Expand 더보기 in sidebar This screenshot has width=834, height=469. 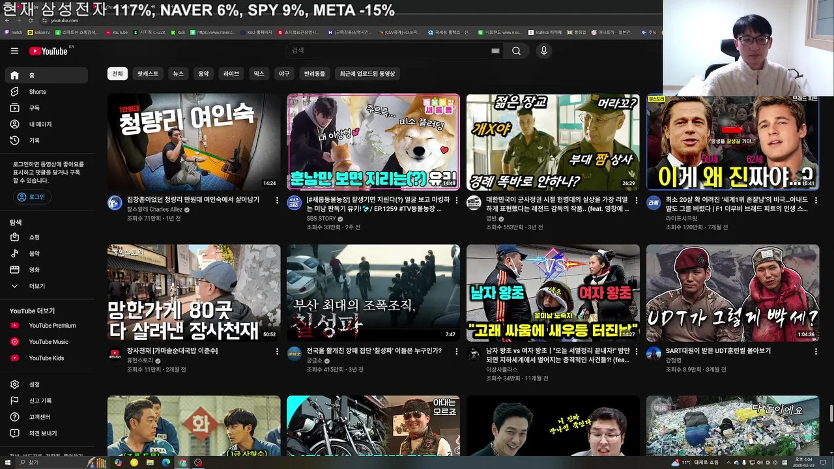click(45, 286)
